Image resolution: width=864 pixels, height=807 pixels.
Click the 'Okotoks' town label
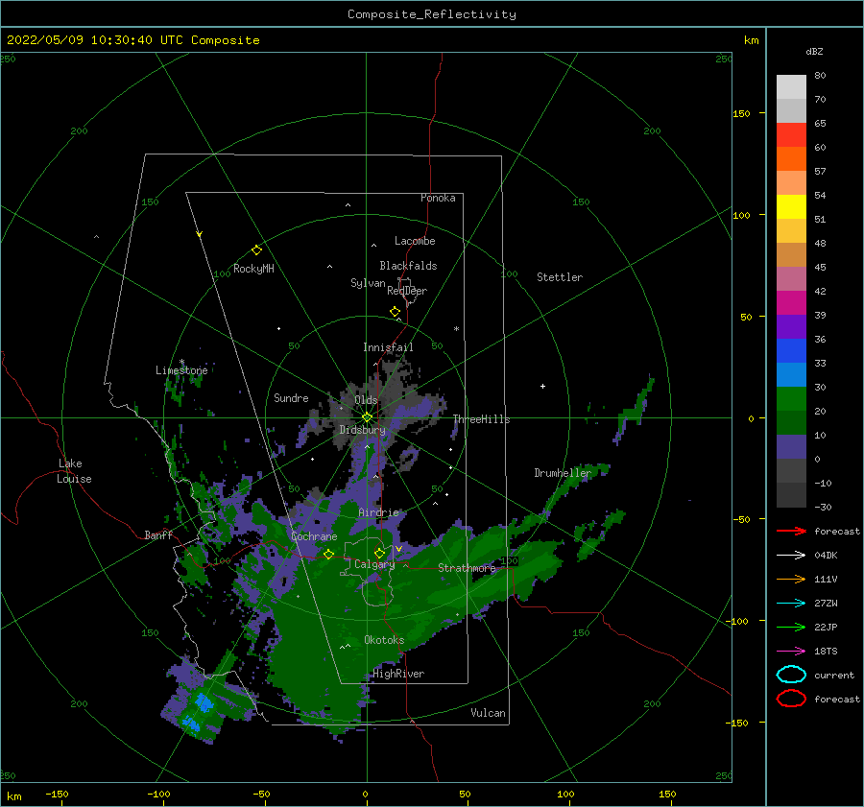[384, 640]
